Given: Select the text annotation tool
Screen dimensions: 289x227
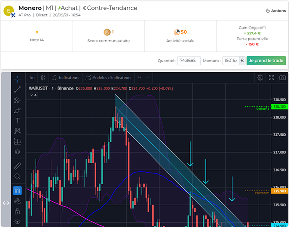Looking at the screenshot, I should (x=18, y=121).
